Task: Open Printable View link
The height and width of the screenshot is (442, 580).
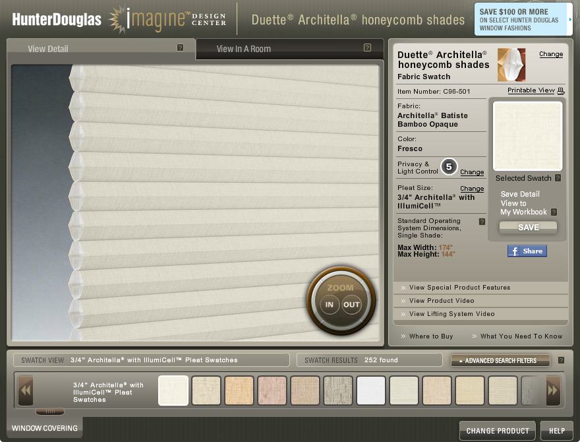Action: [531, 90]
